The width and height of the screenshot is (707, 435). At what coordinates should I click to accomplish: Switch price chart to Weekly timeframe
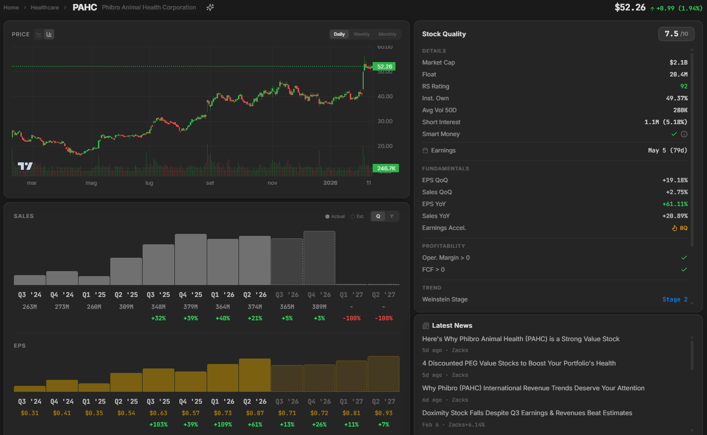[x=361, y=34]
